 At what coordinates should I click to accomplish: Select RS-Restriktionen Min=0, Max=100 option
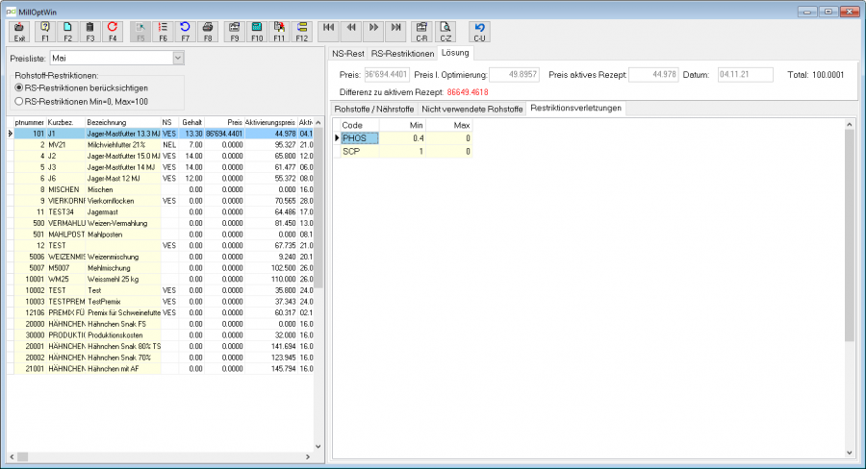pos(19,102)
